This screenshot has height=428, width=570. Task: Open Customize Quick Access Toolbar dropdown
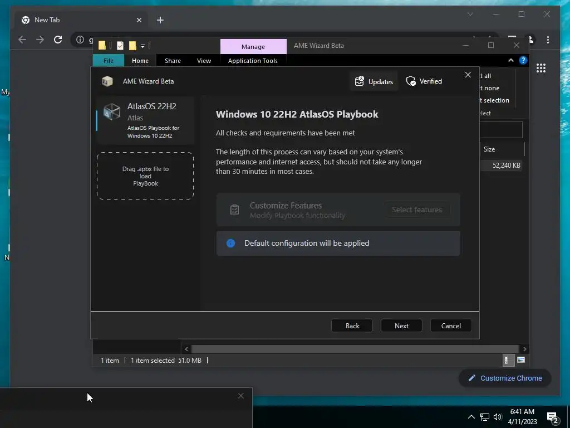point(143,46)
